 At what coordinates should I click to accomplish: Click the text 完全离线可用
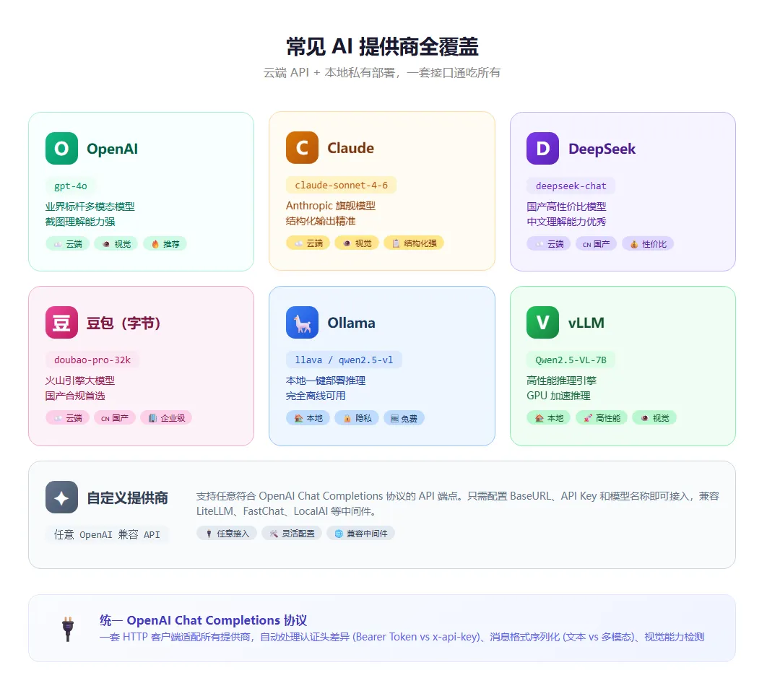pyautogui.click(x=316, y=396)
